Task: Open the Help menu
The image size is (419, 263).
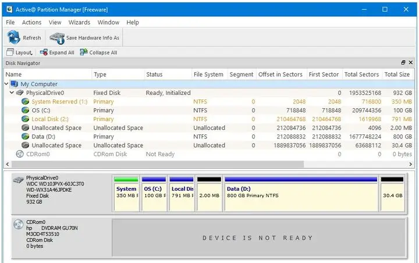Action: (x=133, y=23)
